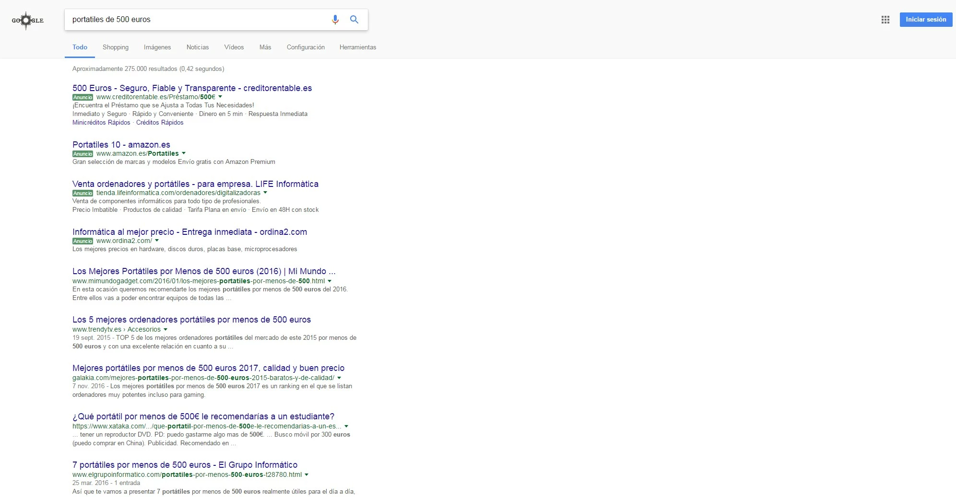Click the creditorentable.es/Préstamo green URL text
Image resolution: width=956 pixels, height=497 pixels.
156,97
